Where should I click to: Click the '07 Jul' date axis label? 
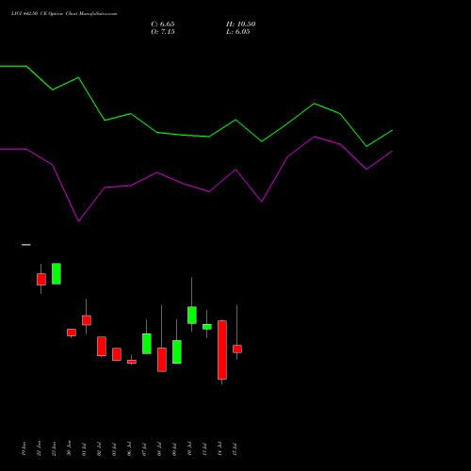click(x=145, y=449)
